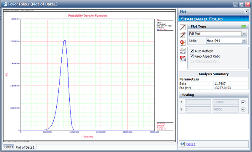Toggle the Auto Refresh checkbox
This screenshot has height=152, width=252.
[192, 51]
